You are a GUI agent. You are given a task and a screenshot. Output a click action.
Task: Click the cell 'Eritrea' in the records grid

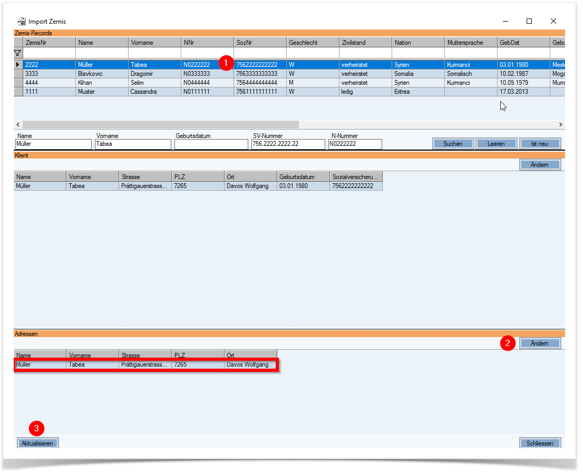pyautogui.click(x=419, y=92)
